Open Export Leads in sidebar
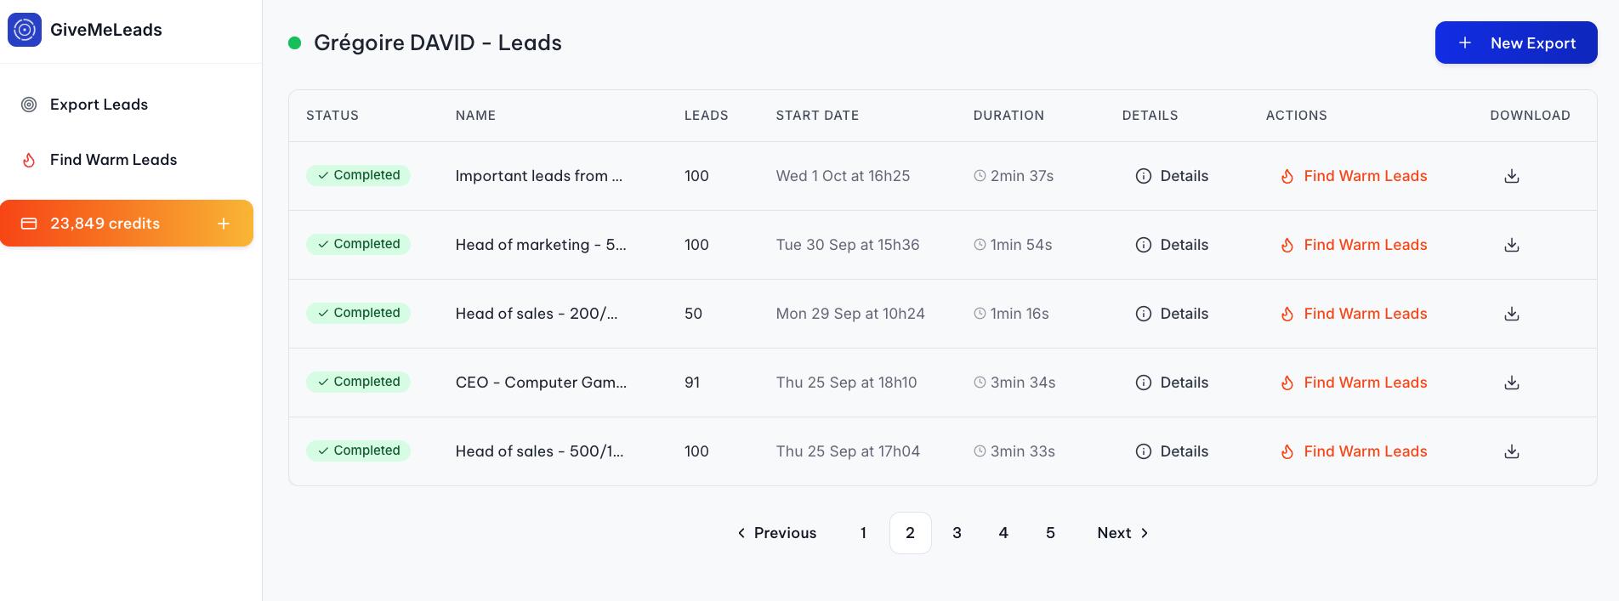 coord(99,105)
